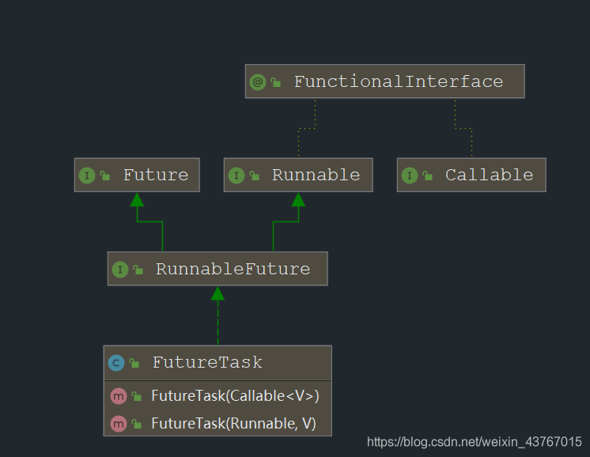Click the method icon for FutureTask(Callable<V>)
The width and height of the screenshot is (590, 457).
(x=119, y=396)
